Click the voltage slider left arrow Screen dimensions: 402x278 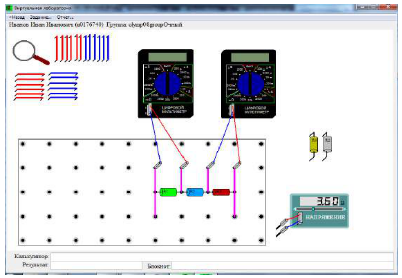tap(295, 209)
